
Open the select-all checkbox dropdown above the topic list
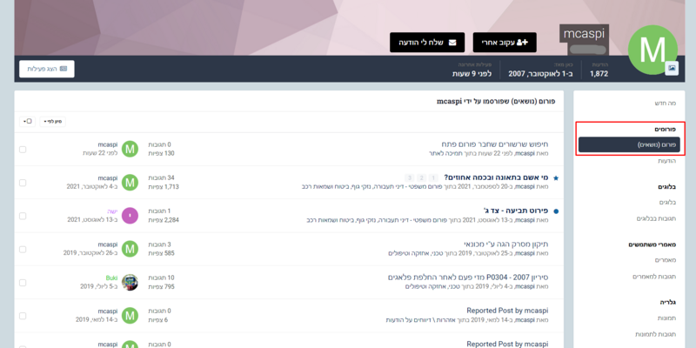[x=28, y=121]
